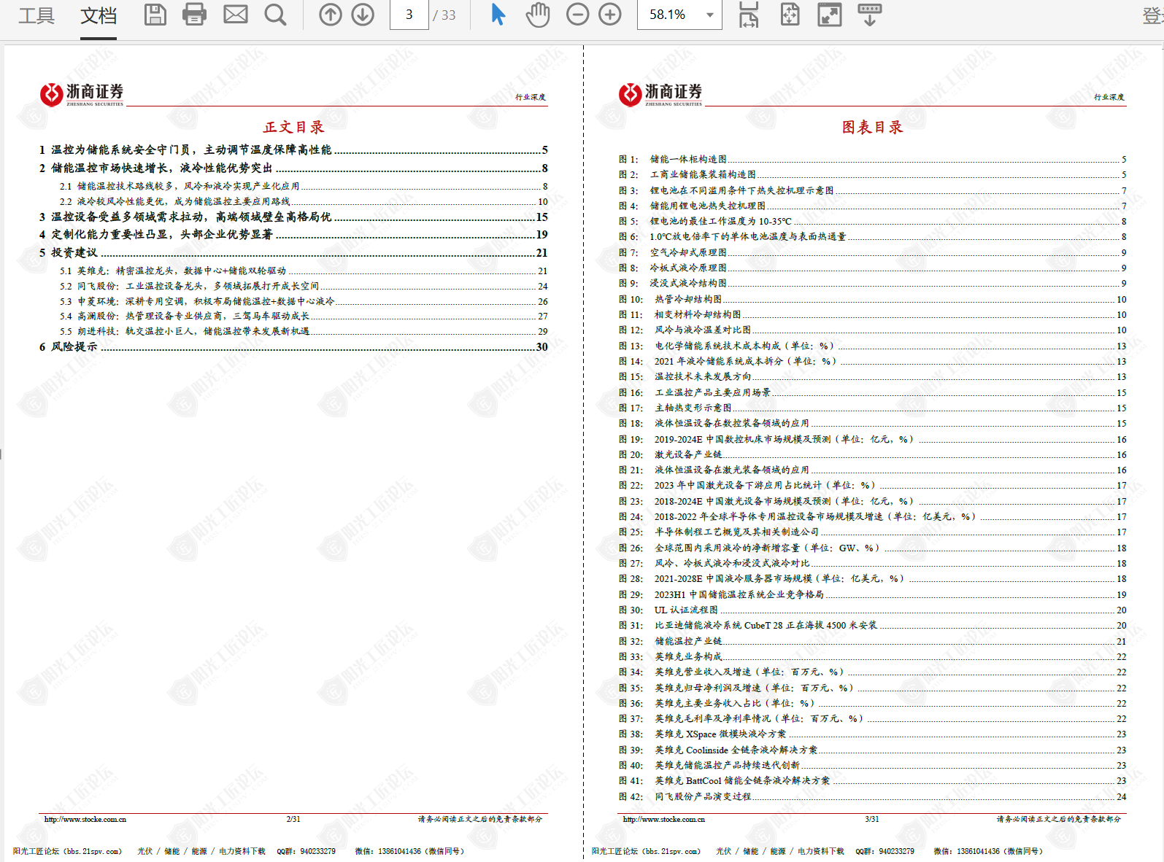
Task: Click figure entry 图20 激光设备产业链
Action: 872,454
